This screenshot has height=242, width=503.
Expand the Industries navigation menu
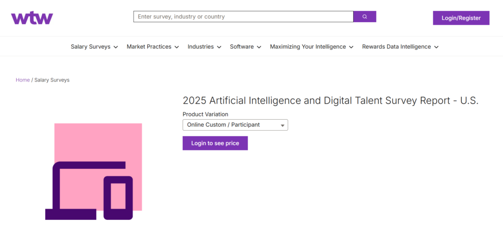click(200, 47)
